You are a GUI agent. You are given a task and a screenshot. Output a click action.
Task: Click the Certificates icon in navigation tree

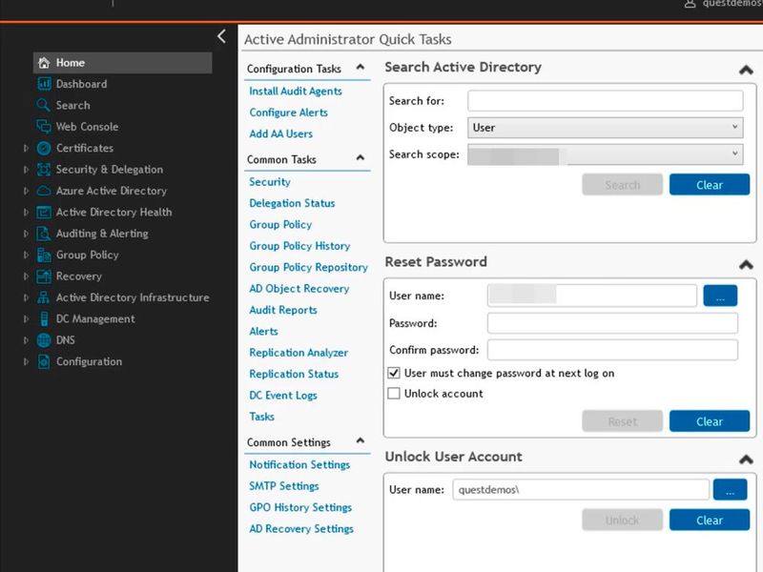point(44,149)
